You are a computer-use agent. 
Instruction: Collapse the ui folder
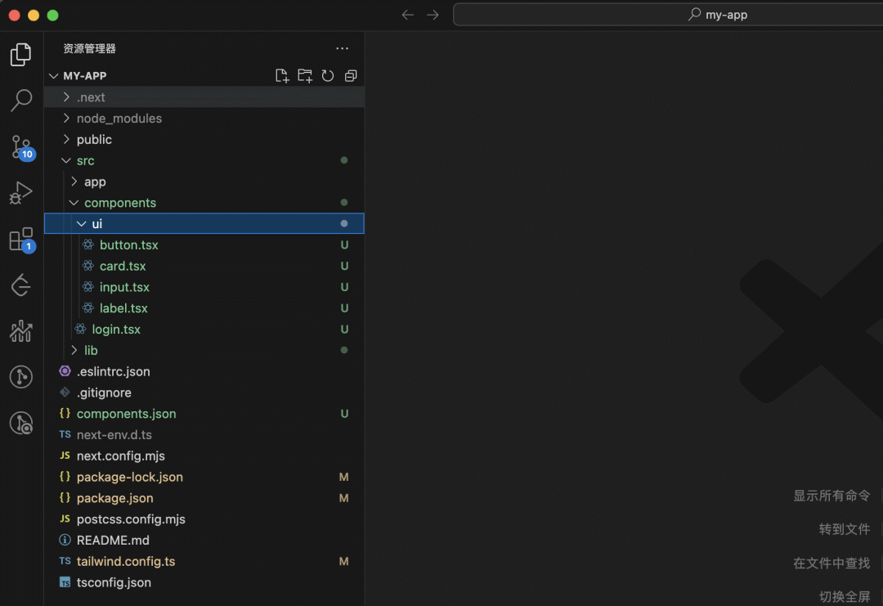tap(204, 223)
